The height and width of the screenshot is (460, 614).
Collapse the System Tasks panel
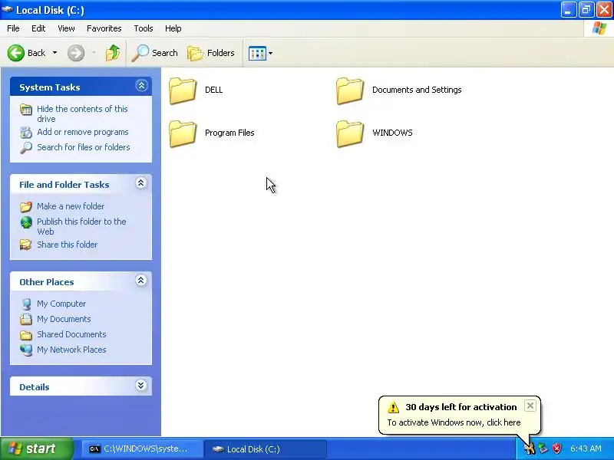(141, 86)
